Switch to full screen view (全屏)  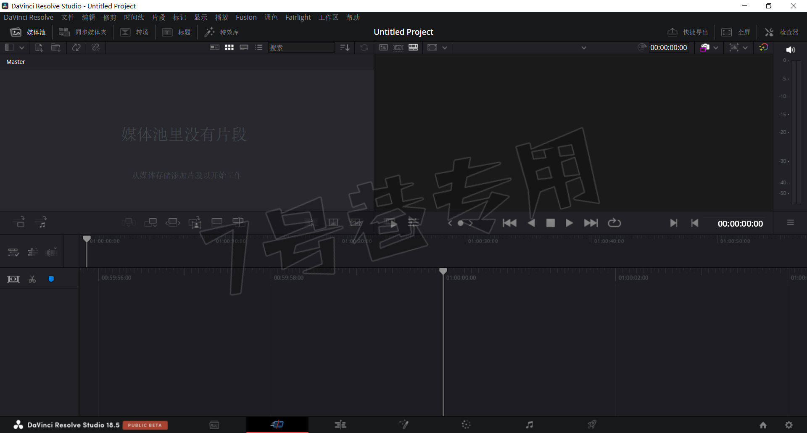click(736, 32)
